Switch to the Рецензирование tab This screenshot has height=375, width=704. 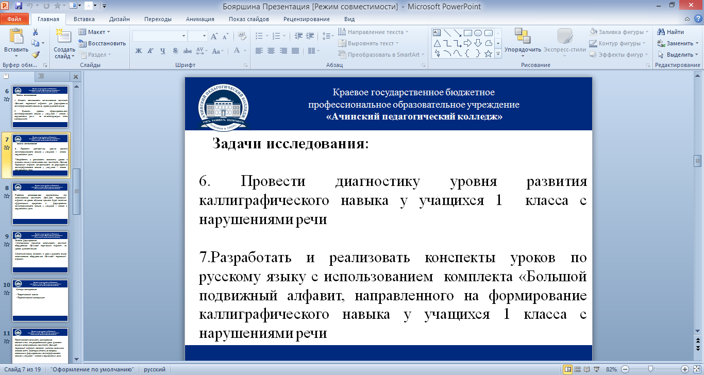point(307,19)
